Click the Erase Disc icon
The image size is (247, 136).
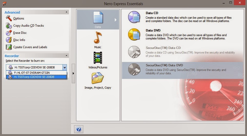pos(9,33)
